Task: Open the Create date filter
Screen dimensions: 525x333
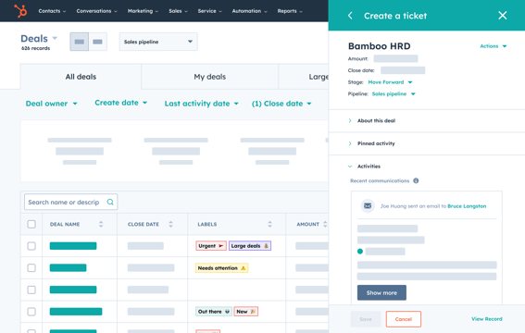Action: [x=121, y=103]
